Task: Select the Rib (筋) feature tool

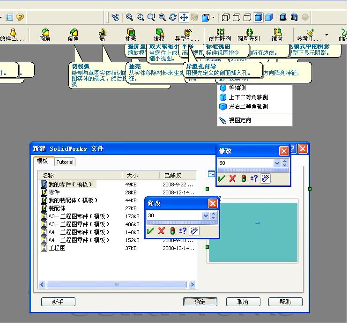Action: 102,35
